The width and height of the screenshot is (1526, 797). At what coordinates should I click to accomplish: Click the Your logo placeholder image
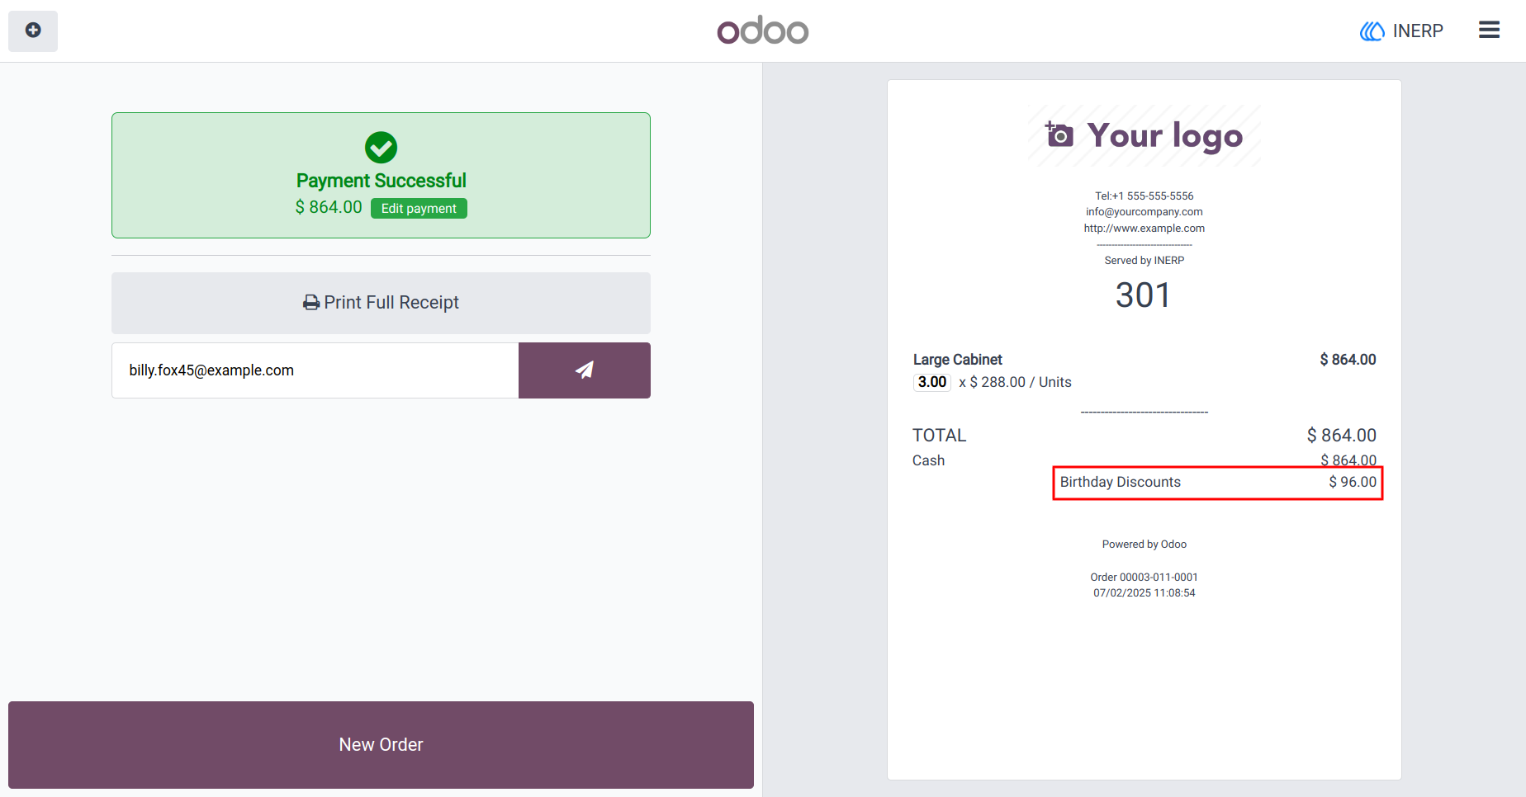pyautogui.click(x=1144, y=135)
